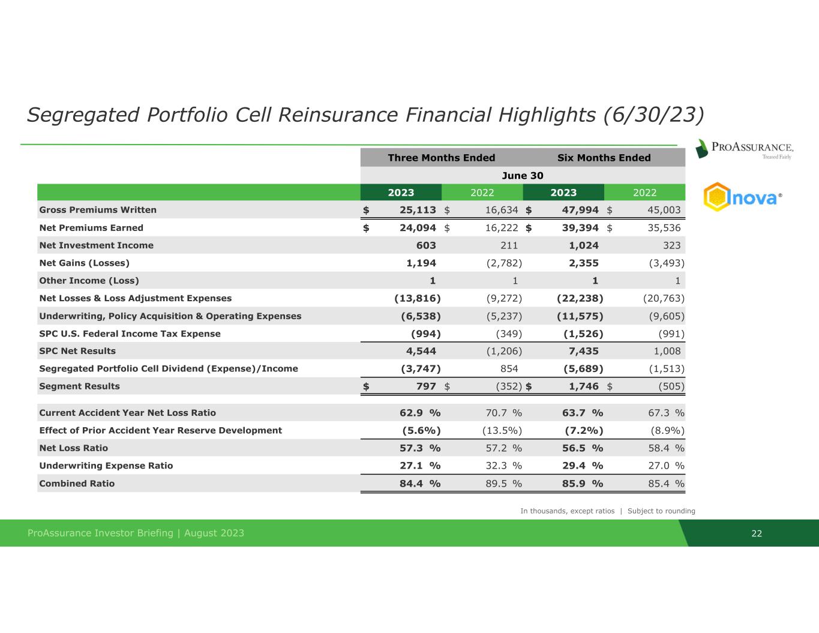
Task: Click the page number 22
Action: [757, 533]
